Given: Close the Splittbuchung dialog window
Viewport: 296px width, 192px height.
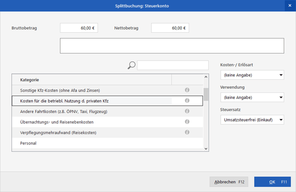Looking at the screenshot, I should tap(289, 5).
